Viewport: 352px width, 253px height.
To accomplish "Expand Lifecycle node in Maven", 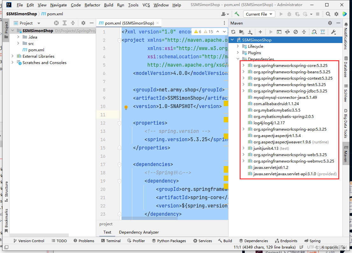I will tap(238, 46).
